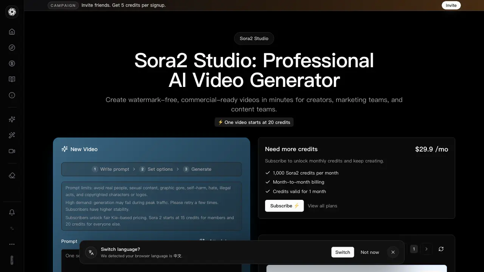The image size is (484, 272).
Task: Click Credits valid for 1 month line
Action: point(295,192)
